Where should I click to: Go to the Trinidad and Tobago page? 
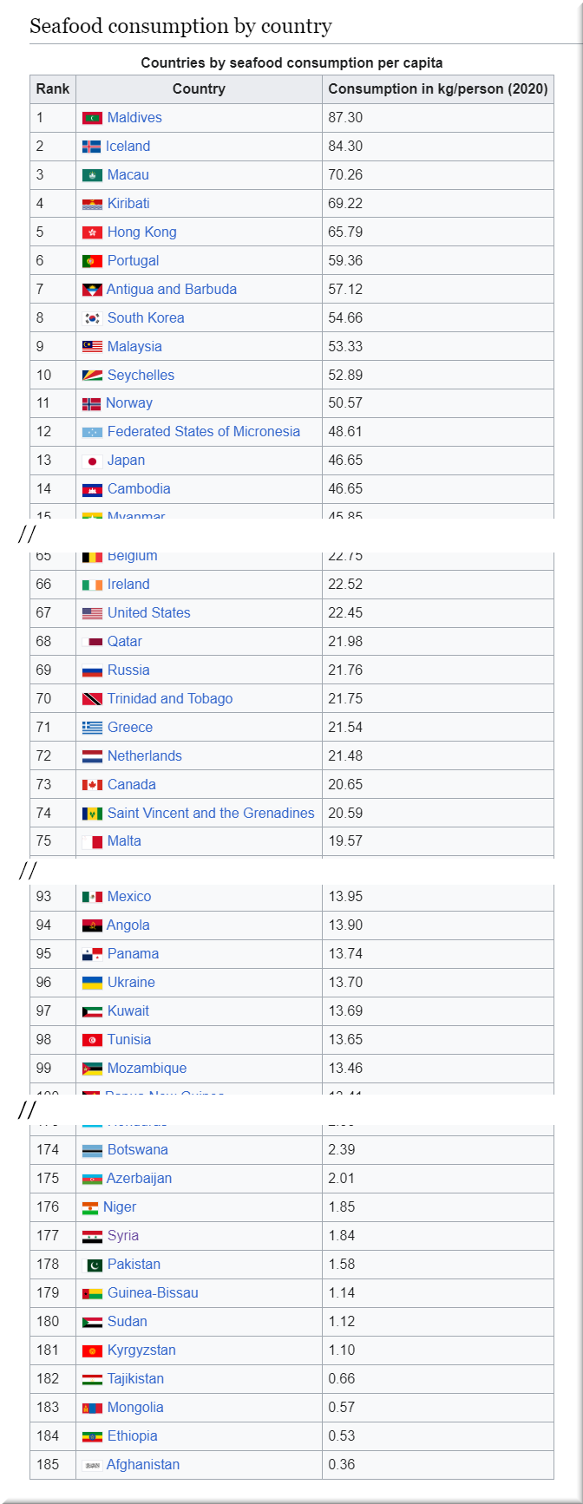(x=170, y=699)
